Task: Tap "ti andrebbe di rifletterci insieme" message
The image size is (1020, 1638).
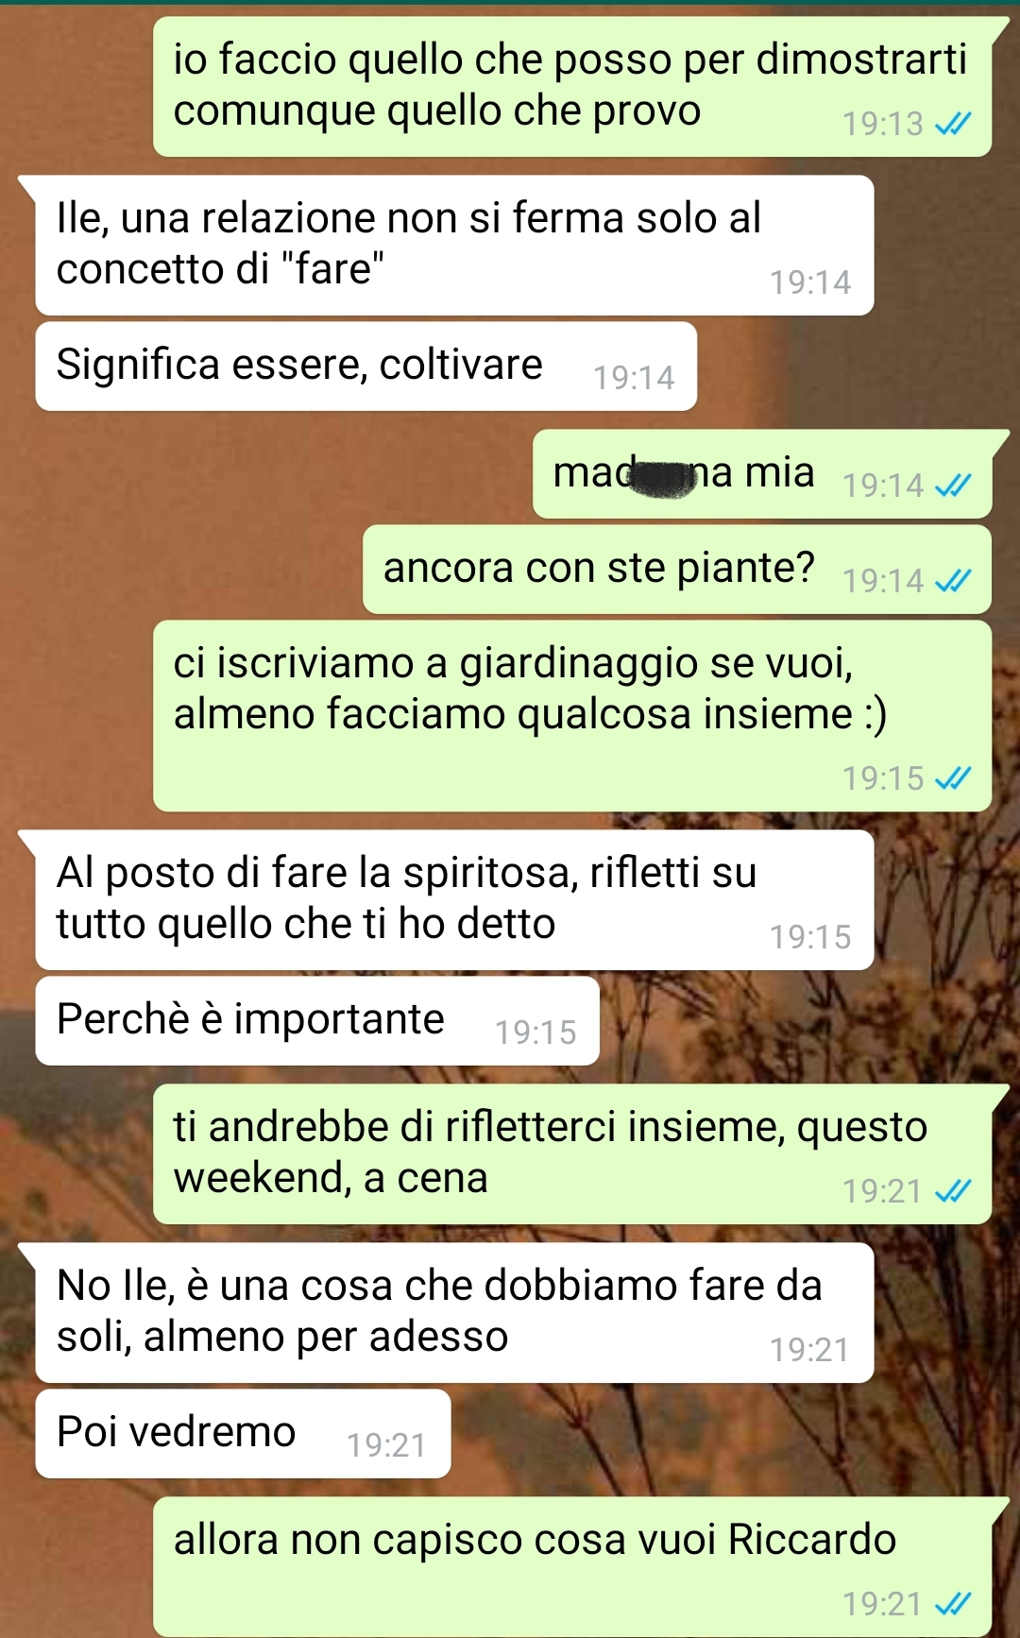Action: point(572,1154)
